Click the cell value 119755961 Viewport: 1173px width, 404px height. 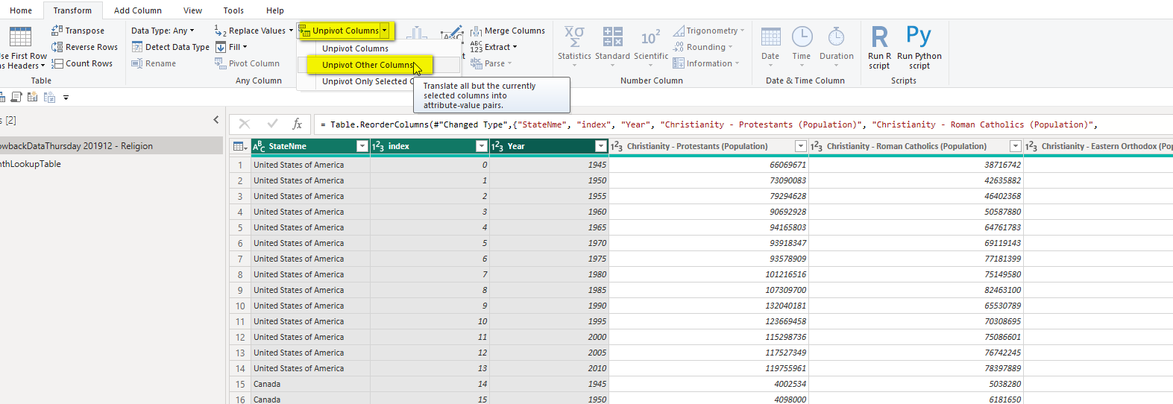point(708,368)
